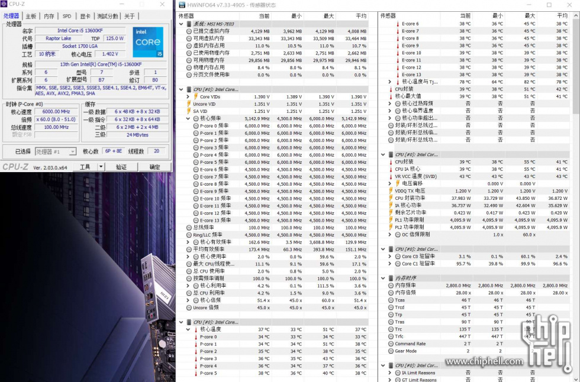Click the thermometer icon beside E-core 13
580x382 pixels.
click(x=398, y=75)
